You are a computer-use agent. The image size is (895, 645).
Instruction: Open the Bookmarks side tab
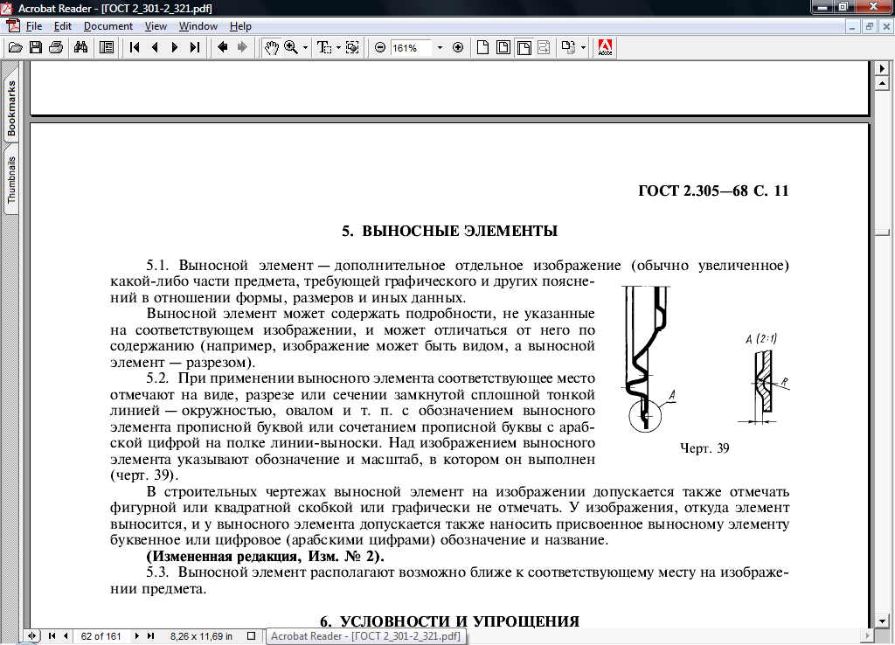(10, 107)
